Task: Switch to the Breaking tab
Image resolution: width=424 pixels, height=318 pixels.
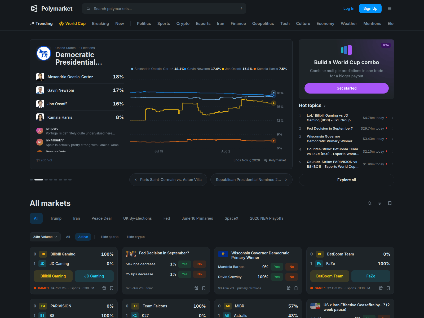Action: (x=100, y=24)
